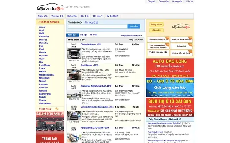Image resolution: width=230 pixels, height=143 pixels.
Task: Select Honda in brand list
Action: [x=43, y=53]
